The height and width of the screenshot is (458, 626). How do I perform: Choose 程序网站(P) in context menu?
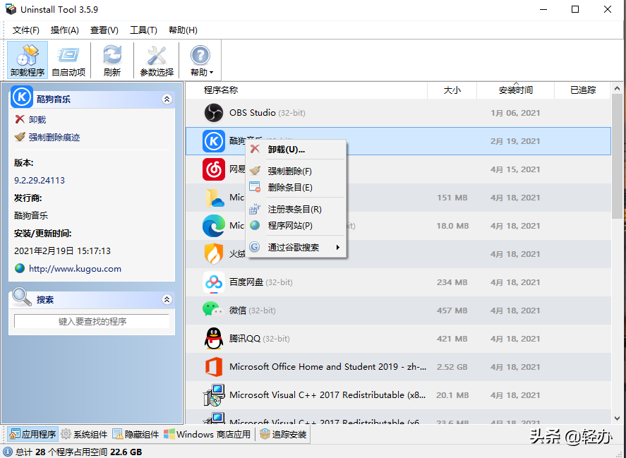tap(296, 226)
